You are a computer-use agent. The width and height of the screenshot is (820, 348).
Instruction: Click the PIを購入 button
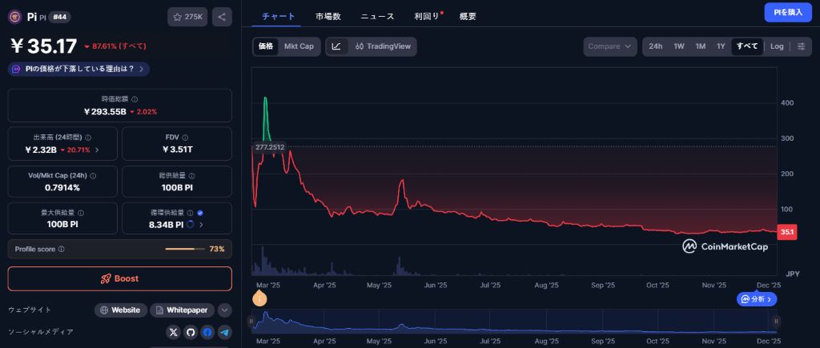click(788, 12)
